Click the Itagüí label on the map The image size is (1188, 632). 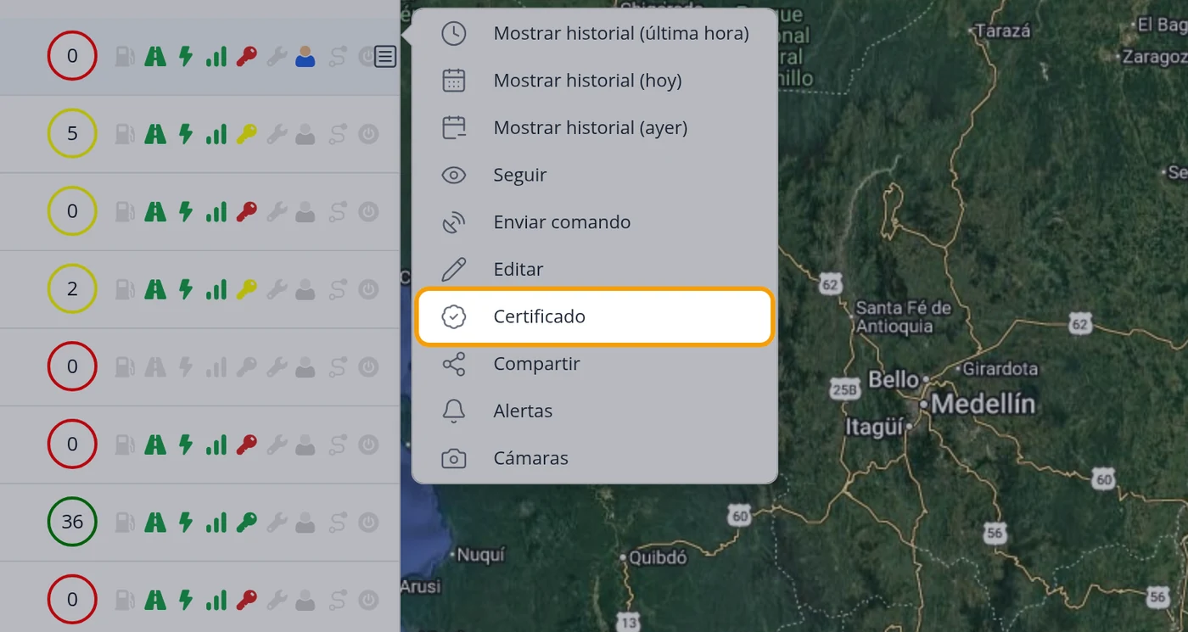pos(873,427)
